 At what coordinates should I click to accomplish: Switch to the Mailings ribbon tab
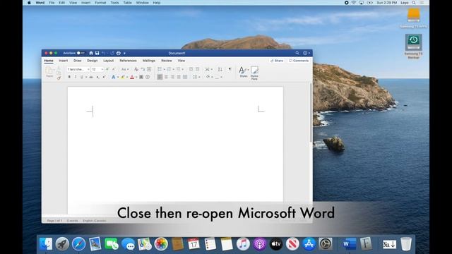coord(149,61)
